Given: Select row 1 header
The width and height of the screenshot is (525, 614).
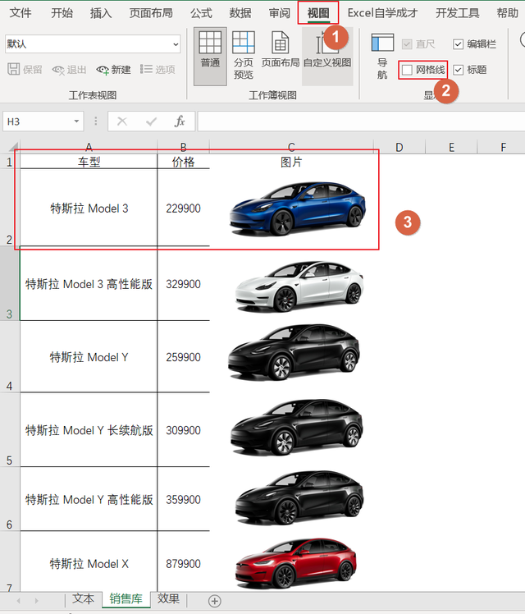Looking at the screenshot, I should (x=9, y=162).
